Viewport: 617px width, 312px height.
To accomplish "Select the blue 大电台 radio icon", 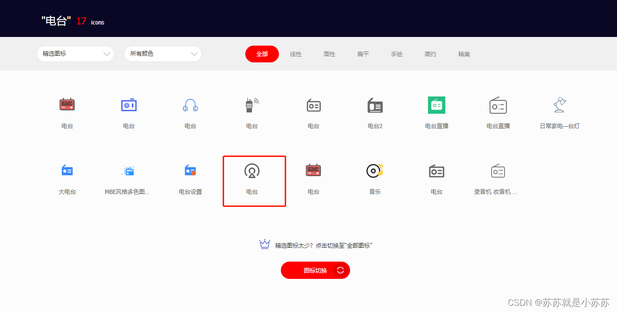I will click(67, 170).
